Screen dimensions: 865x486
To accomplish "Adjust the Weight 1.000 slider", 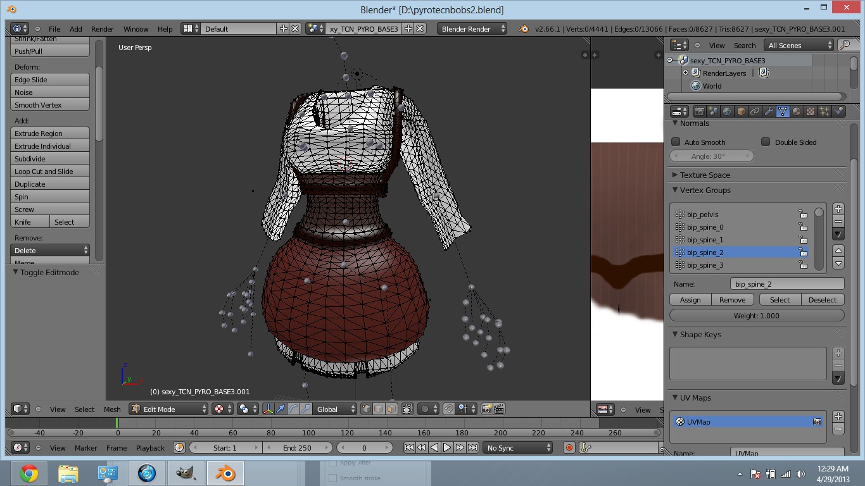I will pyautogui.click(x=757, y=315).
